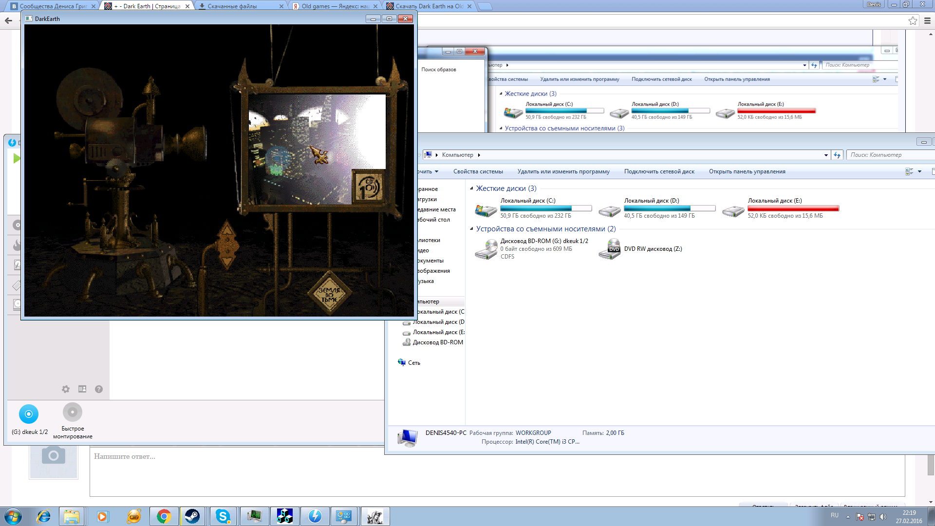935x526 pixels.
Task: Open view options dropdown arrow in front Explorer
Action: tap(919, 171)
